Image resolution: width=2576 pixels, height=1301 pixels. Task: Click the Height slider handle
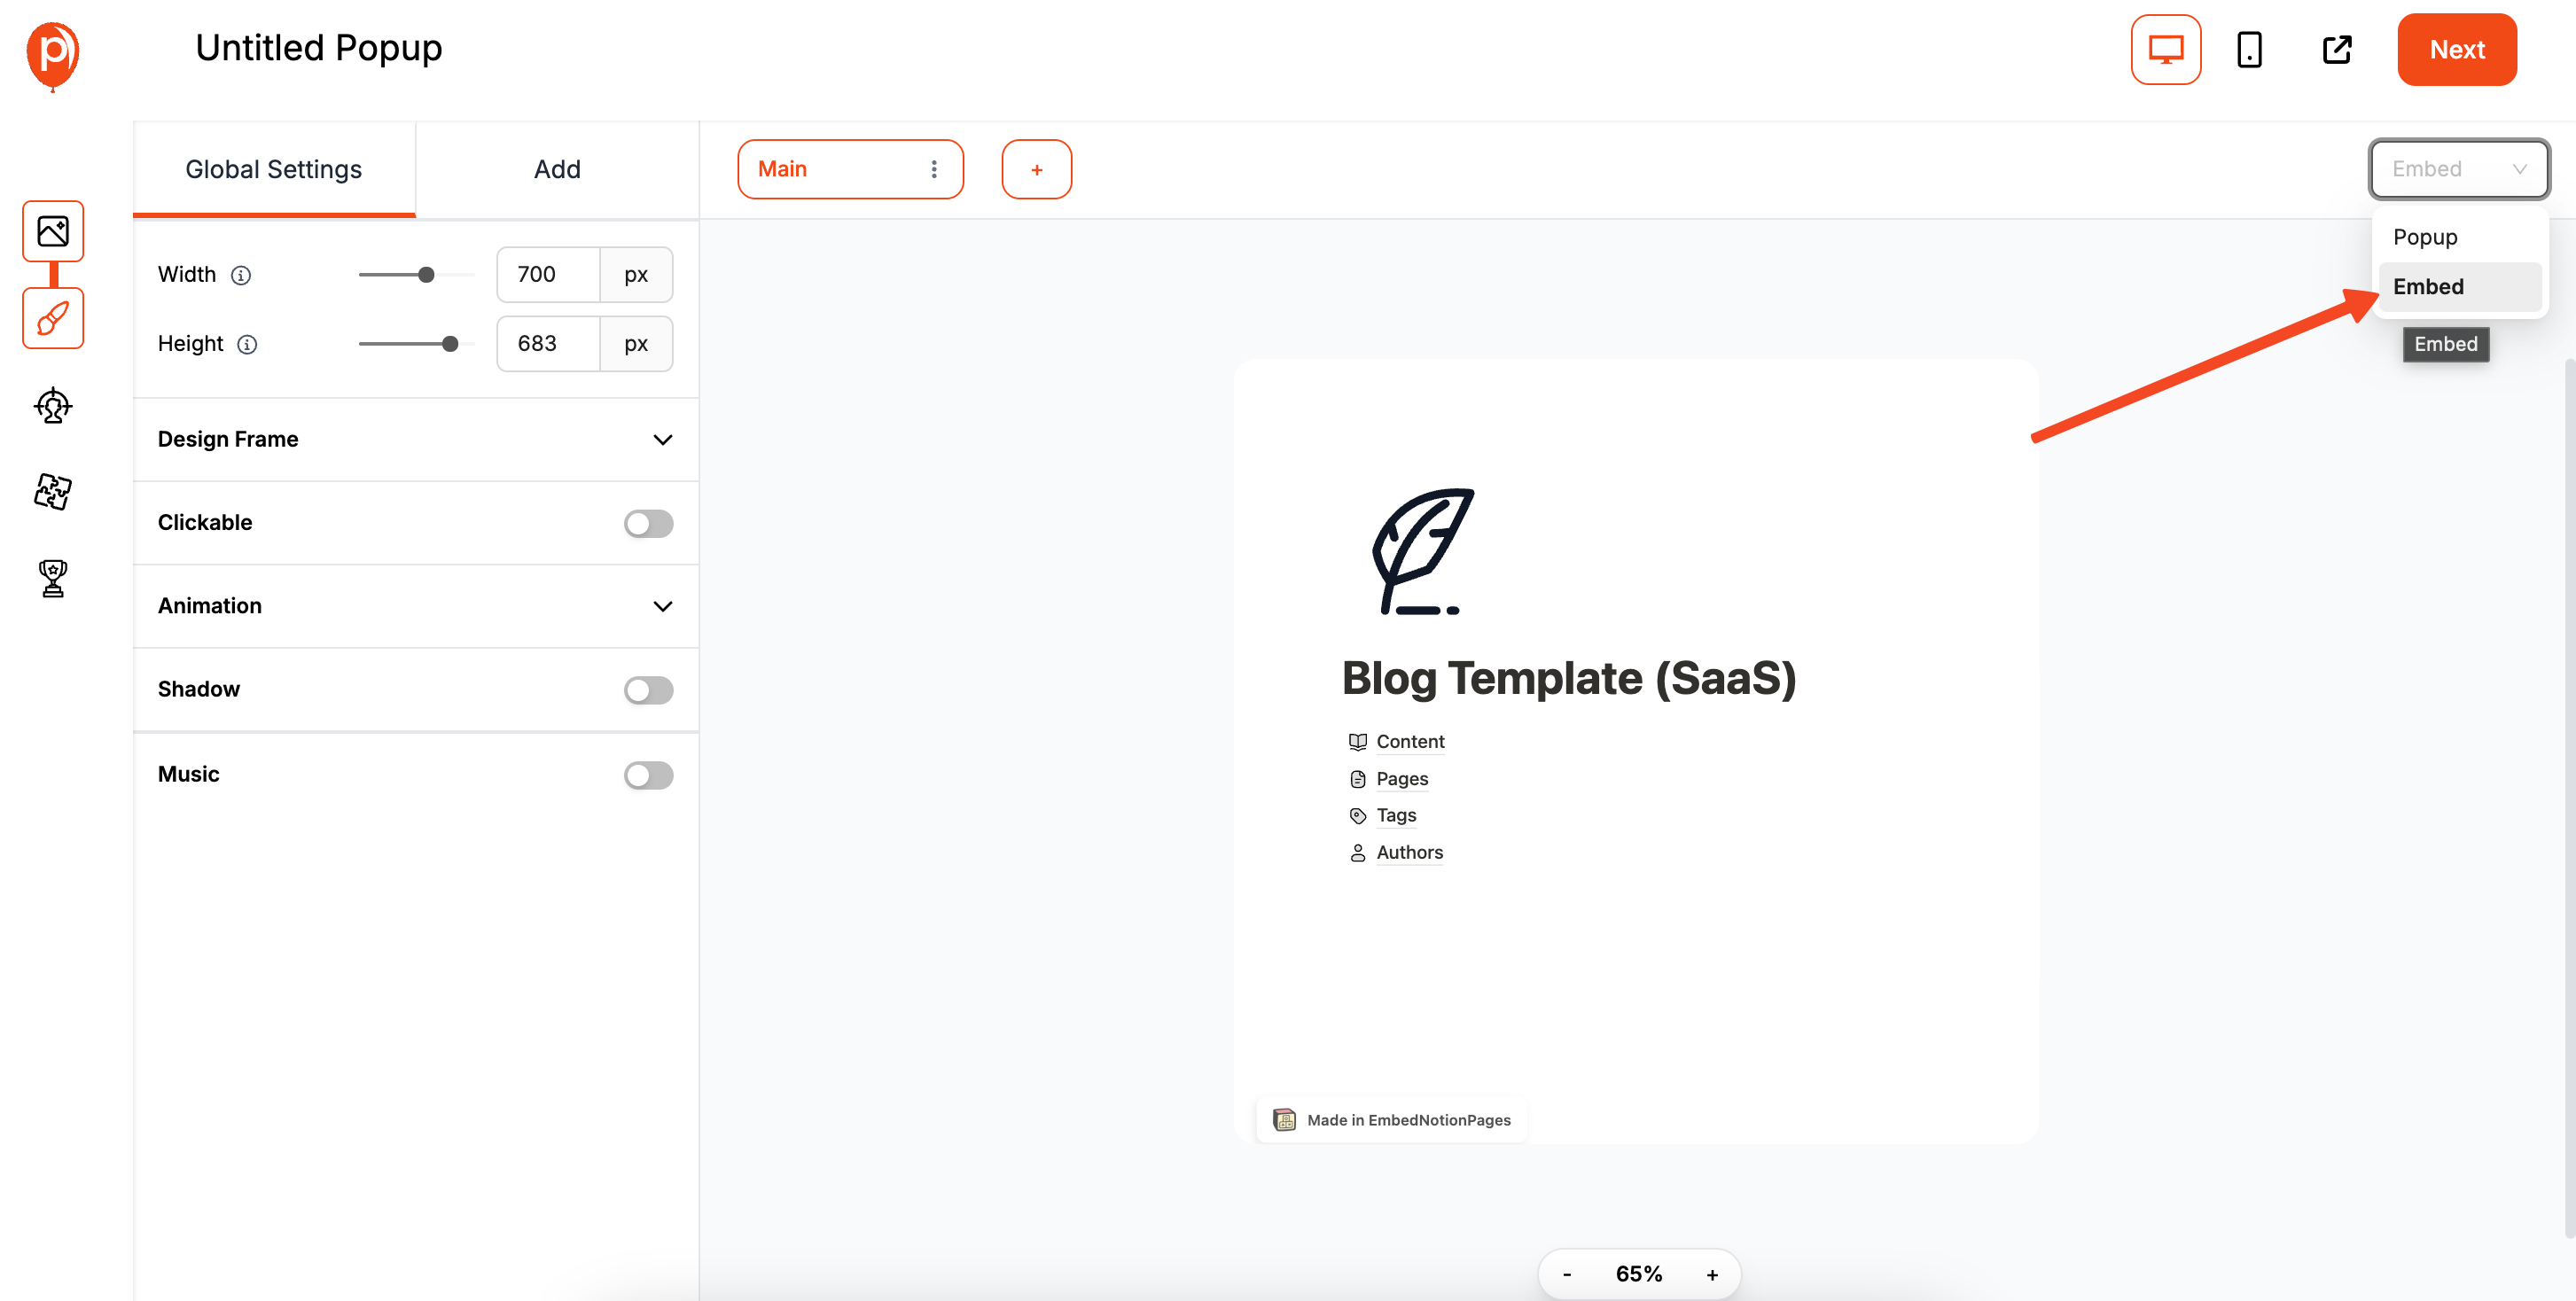pyautogui.click(x=450, y=344)
